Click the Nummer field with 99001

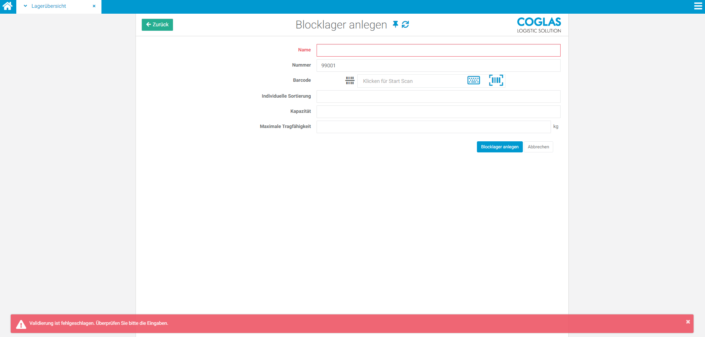click(438, 65)
